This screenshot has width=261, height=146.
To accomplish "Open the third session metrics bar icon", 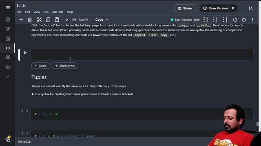I will click(x=225, y=20).
